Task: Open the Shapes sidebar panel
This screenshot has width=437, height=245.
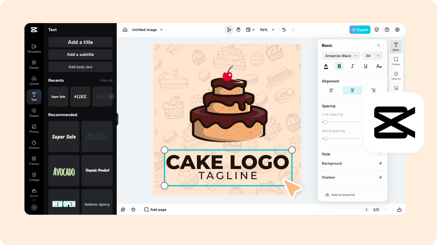Action: click(x=34, y=113)
